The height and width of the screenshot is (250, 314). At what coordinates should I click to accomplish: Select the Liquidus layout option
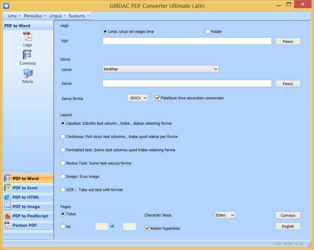tap(63, 123)
